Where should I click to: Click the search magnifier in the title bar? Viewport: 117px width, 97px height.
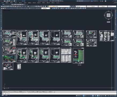point(90,1)
